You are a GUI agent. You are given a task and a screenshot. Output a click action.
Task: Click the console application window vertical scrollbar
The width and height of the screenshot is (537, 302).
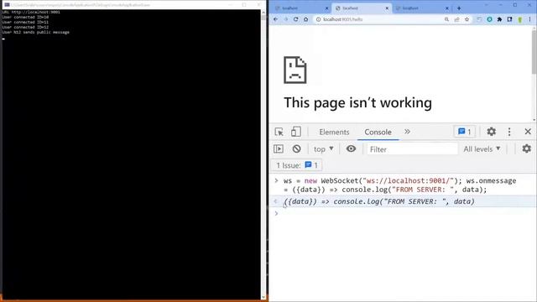[263, 154]
